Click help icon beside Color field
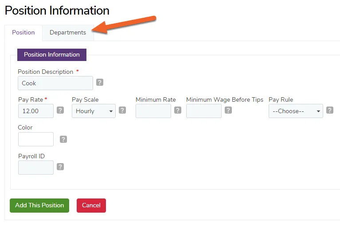This screenshot has height=225, width=340. point(63,139)
